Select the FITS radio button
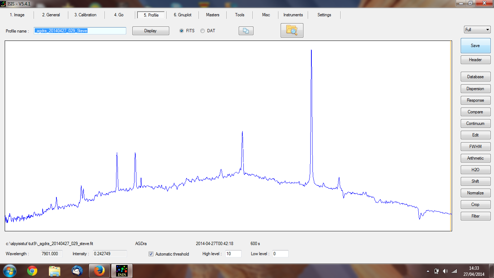The image size is (494, 278). click(x=182, y=31)
